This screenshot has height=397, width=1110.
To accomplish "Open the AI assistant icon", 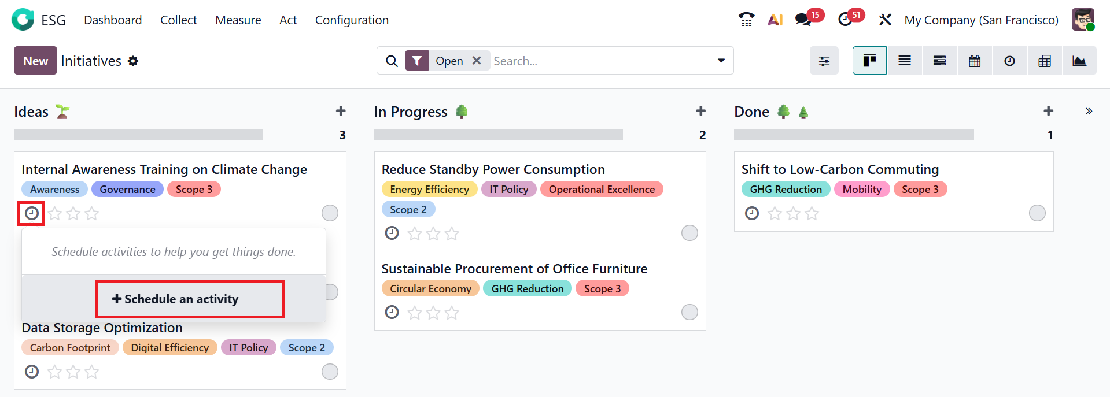I will [x=775, y=20].
